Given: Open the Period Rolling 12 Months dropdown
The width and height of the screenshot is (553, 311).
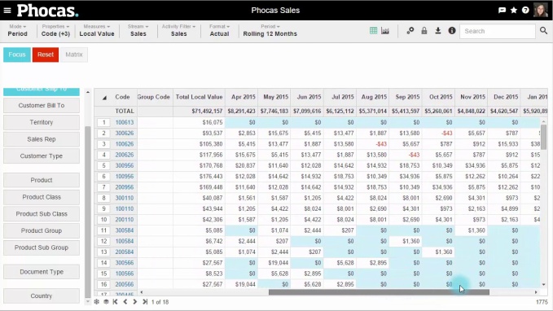Looking at the screenshot, I should pos(270,30).
